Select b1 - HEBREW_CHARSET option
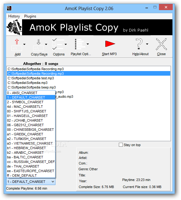181x200 pixels. [31, 148]
